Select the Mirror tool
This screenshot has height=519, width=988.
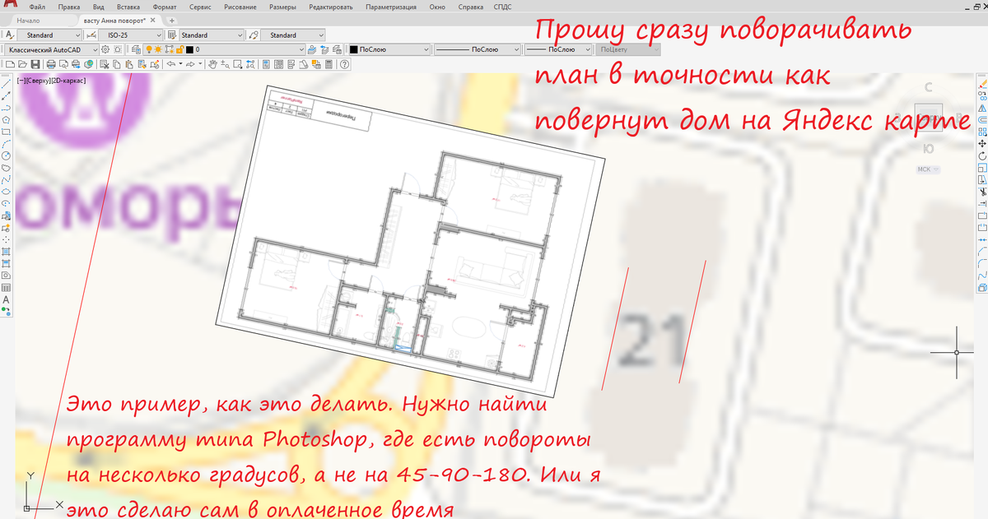(981, 109)
